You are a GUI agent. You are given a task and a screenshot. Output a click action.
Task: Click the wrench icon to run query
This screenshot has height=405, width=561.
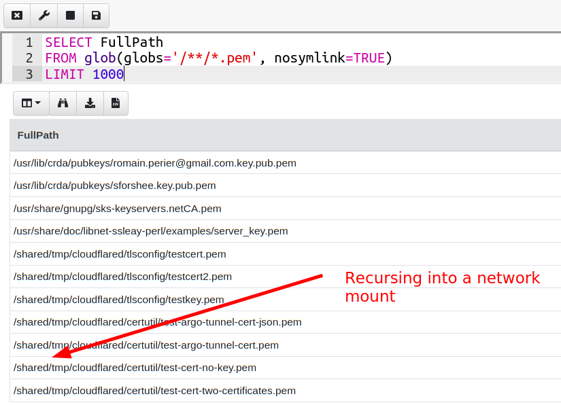44,15
